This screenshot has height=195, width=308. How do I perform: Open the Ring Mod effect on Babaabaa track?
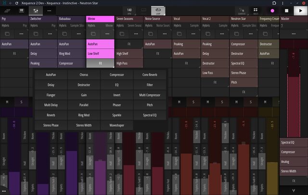click(x=72, y=53)
